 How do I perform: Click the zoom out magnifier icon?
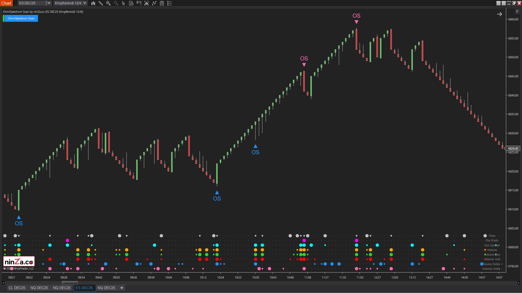coord(116,3)
